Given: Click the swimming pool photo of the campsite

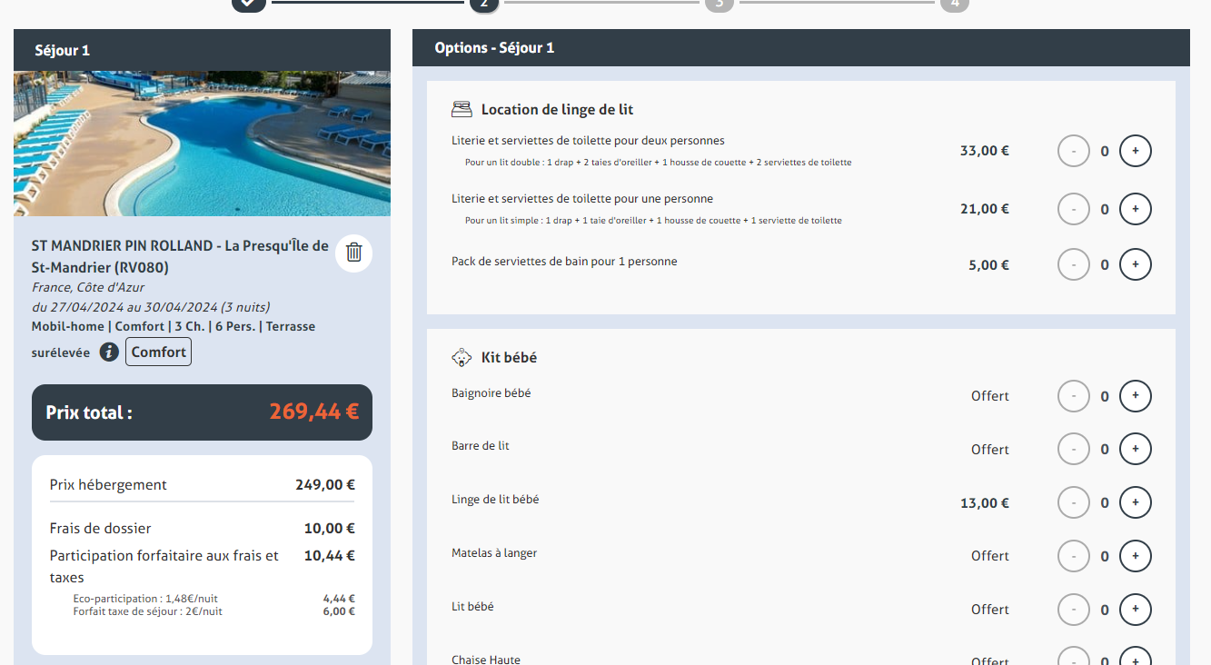Looking at the screenshot, I should click(202, 144).
